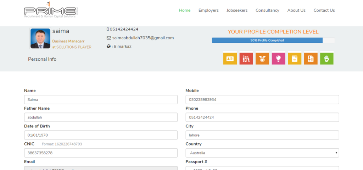Open the Employers menu
The height and width of the screenshot is (170, 363).
click(x=208, y=10)
